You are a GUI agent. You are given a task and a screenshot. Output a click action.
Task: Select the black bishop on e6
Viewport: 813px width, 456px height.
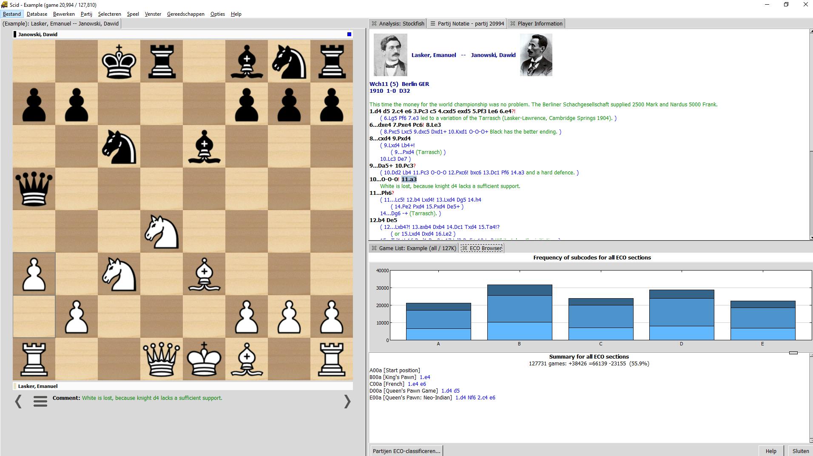click(204, 146)
